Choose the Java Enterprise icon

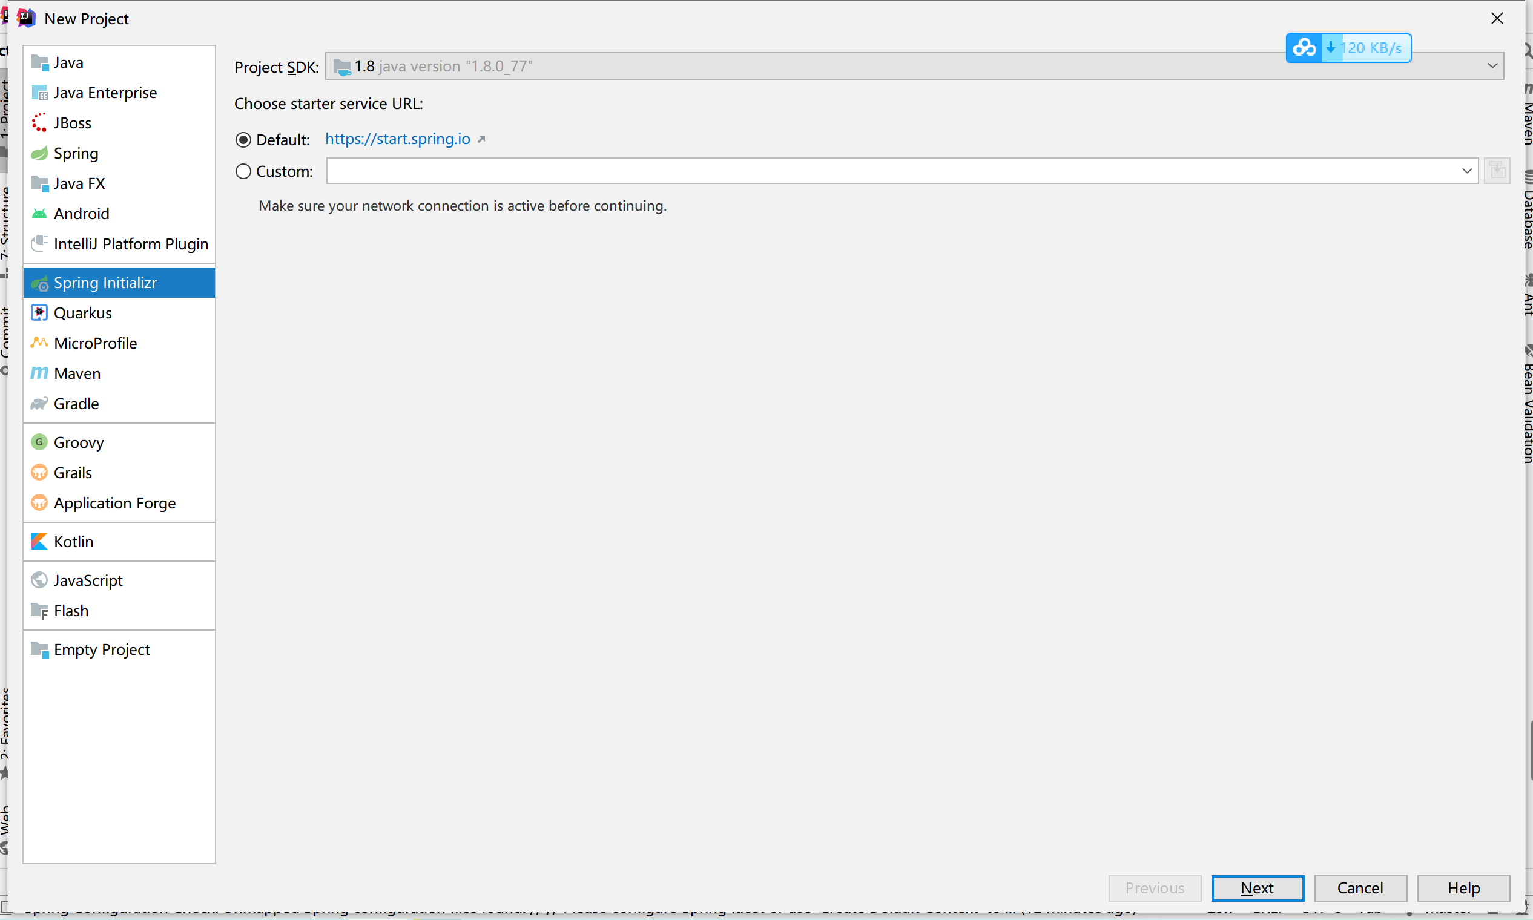click(x=39, y=93)
